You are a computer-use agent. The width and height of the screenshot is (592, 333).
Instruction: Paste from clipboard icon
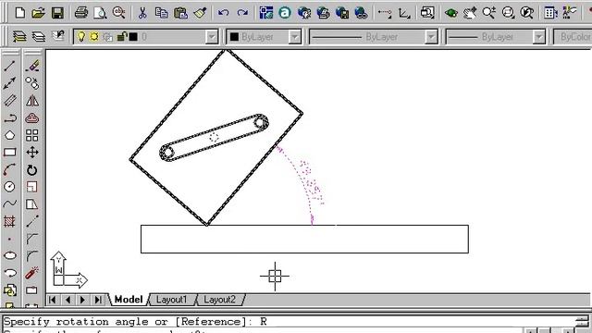point(181,13)
